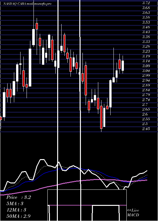Click the 12MA : 3 readout
Screen dimensions: 158x221
click(x=16, y=210)
